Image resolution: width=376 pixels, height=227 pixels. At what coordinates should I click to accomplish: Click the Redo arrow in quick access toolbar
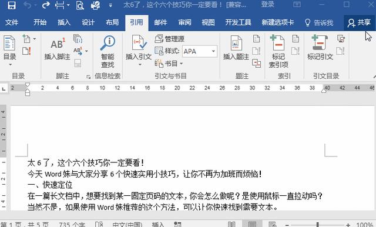click(46, 5)
